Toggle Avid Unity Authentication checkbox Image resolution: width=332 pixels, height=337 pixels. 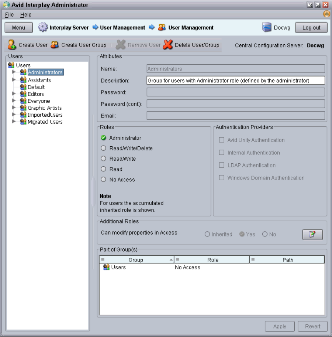pyautogui.click(x=222, y=140)
